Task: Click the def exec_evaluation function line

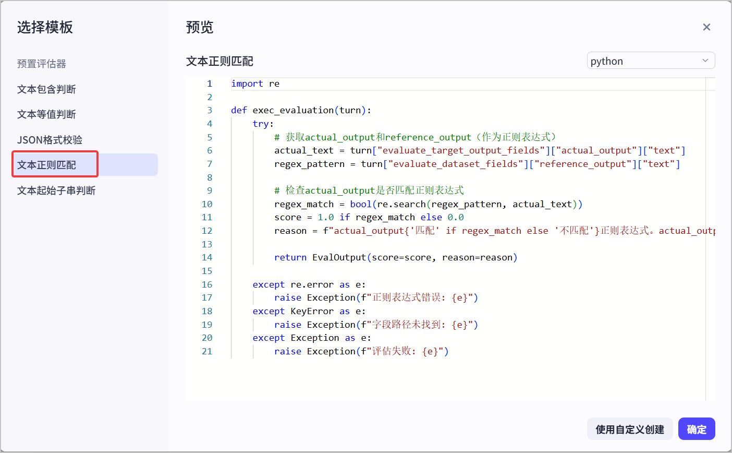Action: [x=301, y=110]
